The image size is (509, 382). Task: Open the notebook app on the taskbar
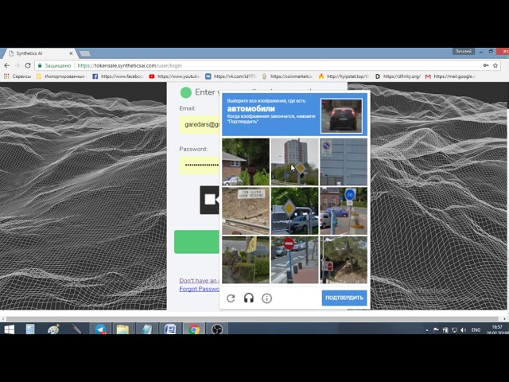[x=146, y=329]
